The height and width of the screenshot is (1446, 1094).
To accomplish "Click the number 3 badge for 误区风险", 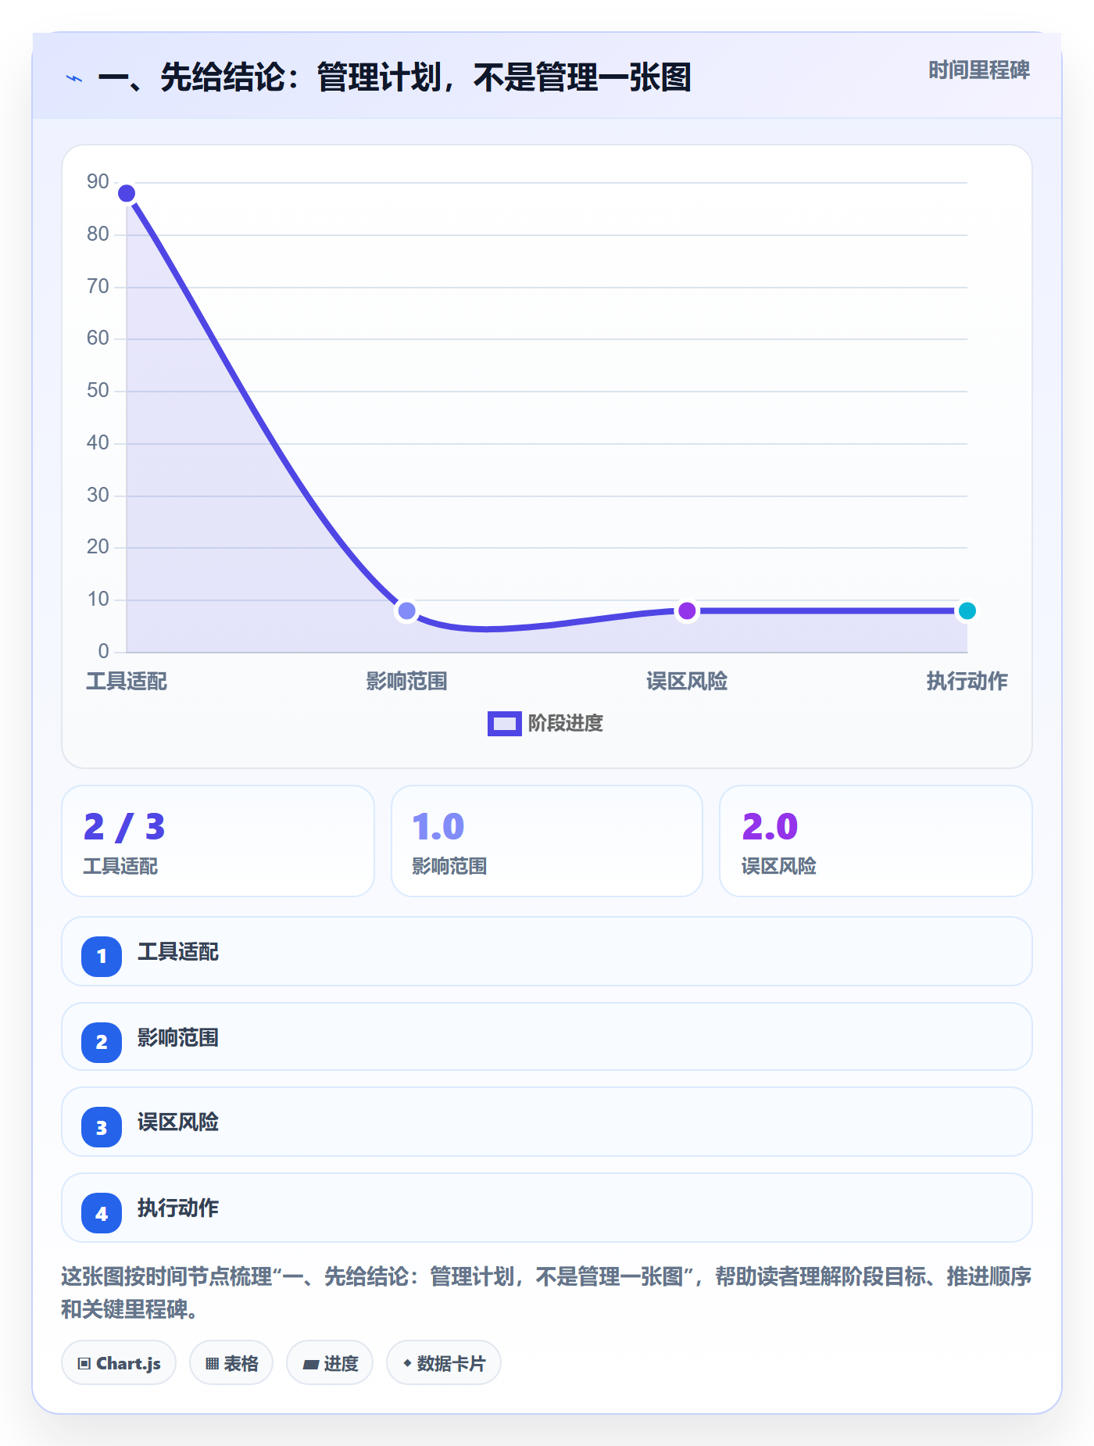I will [x=102, y=1127].
